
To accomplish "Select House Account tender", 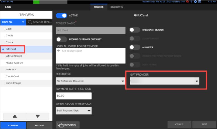I will point(26,63).
